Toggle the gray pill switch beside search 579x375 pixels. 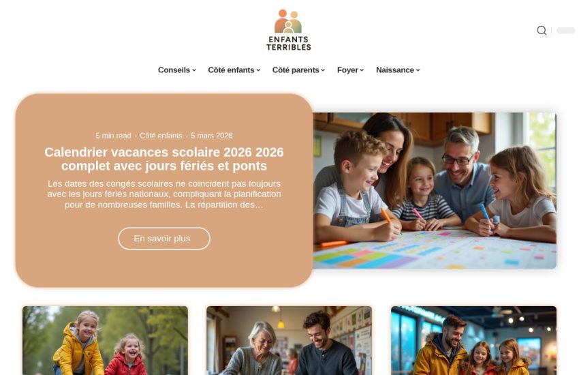[x=565, y=30]
